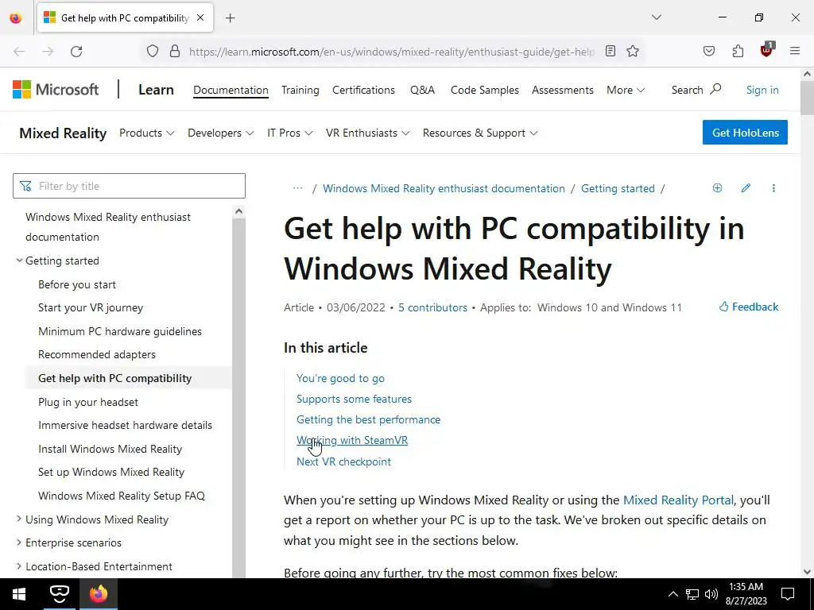
Task: Open the volume tray icon
Action: 711,594
